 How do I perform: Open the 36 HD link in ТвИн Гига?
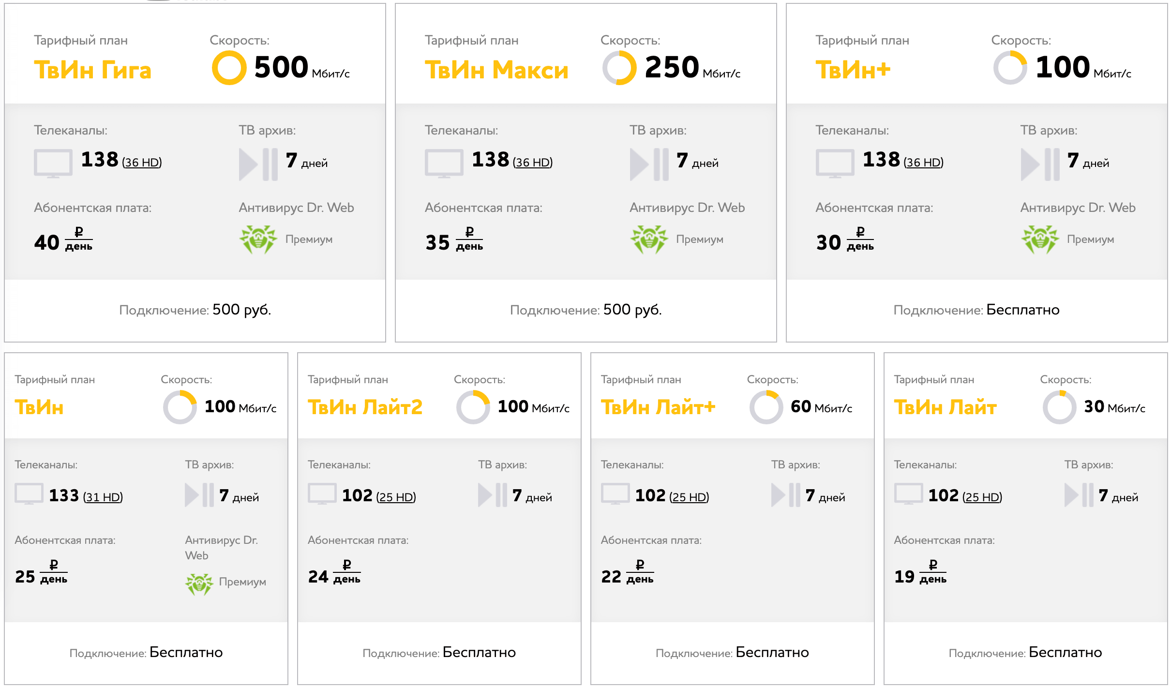click(142, 162)
